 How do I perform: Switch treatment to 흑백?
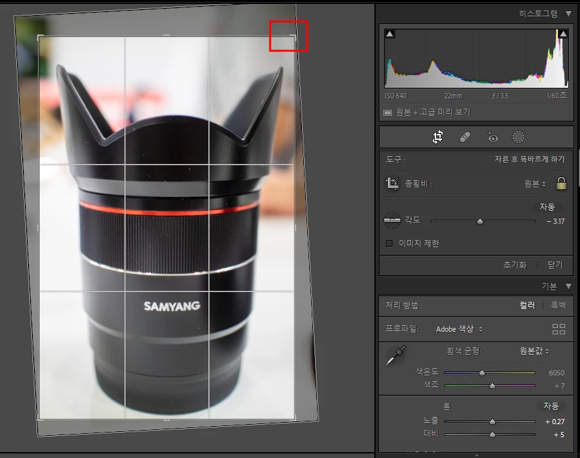(x=558, y=305)
